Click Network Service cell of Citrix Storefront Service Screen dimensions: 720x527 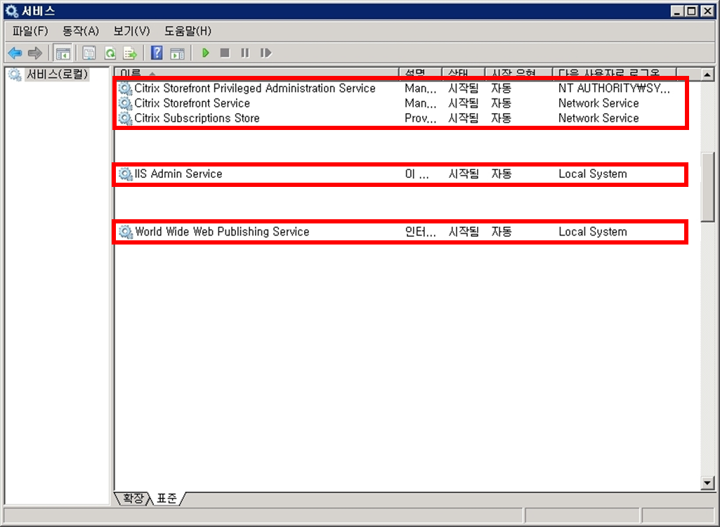pyautogui.click(x=598, y=103)
